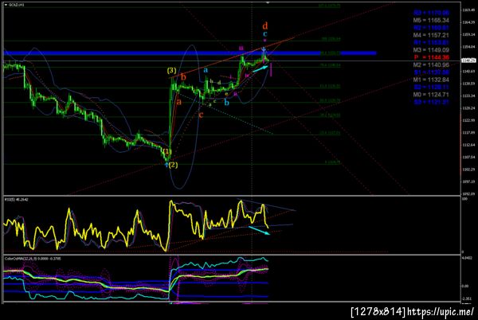Select the blue S3 support level label

tap(431, 102)
